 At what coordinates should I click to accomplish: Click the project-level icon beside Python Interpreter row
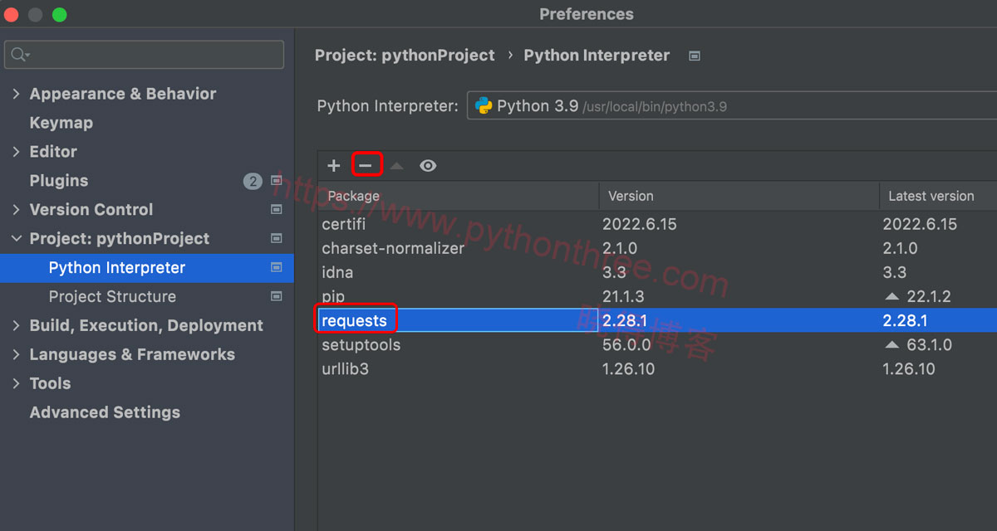click(x=277, y=268)
